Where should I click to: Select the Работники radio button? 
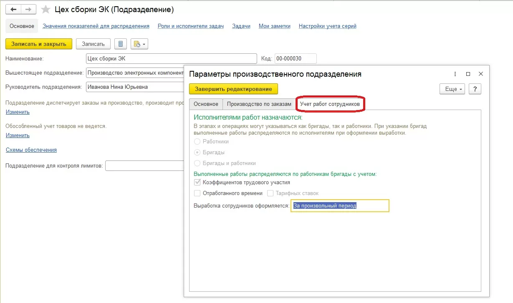pyautogui.click(x=197, y=142)
